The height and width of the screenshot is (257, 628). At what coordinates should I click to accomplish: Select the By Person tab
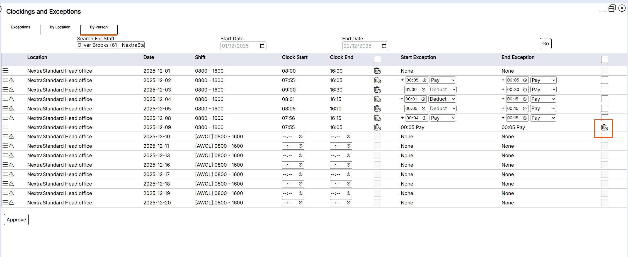coord(99,27)
